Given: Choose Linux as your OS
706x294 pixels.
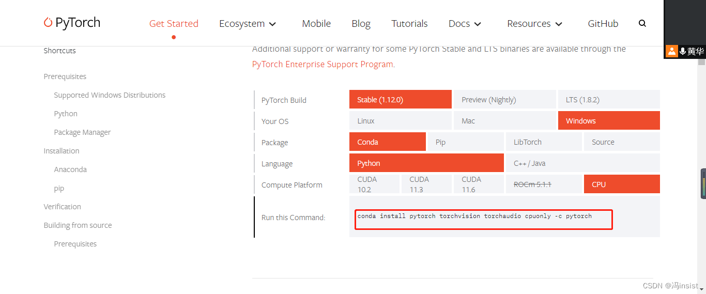Looking at the screenshot, I should click(400, 121).
